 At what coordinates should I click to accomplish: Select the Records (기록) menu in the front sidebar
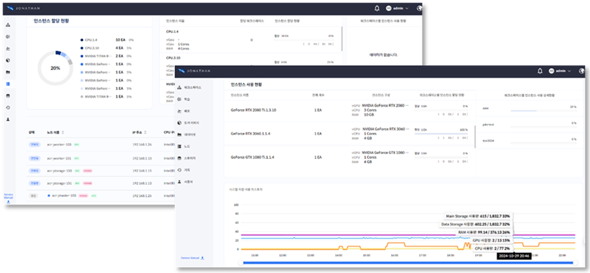[x=184, y=170]
